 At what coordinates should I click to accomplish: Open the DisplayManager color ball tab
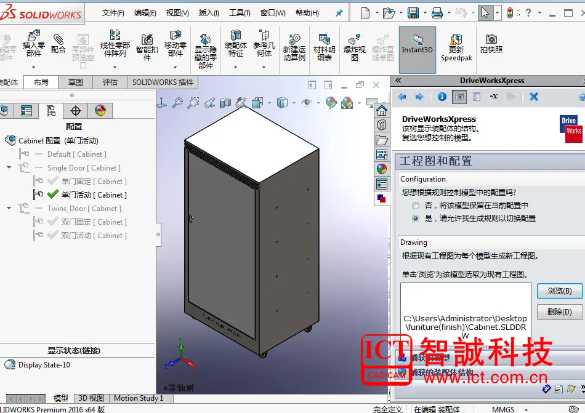(x=100, y=111)
